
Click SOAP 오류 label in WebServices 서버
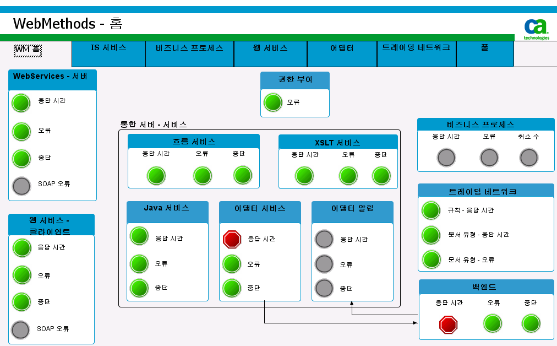(x=54, y=184)
